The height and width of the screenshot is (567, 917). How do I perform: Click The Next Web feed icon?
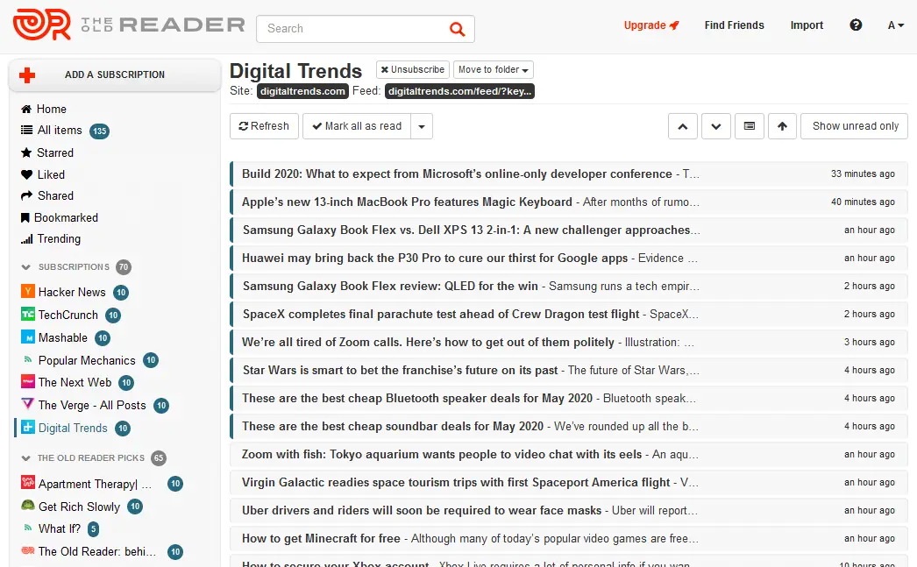tap(27, 382)
